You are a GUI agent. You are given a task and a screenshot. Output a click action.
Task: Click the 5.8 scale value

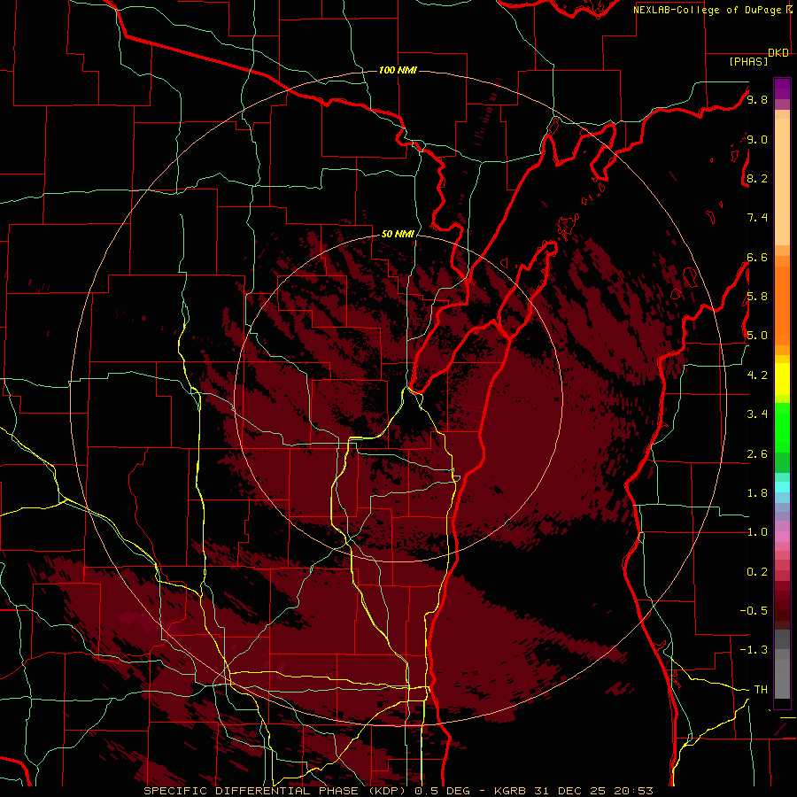tap(757, 297)
